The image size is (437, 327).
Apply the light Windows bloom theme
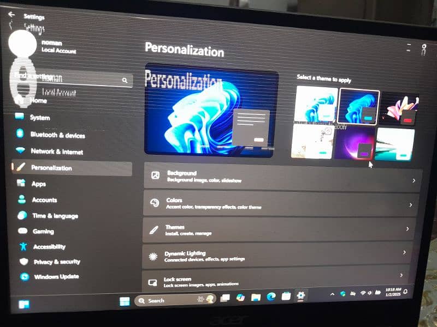point(316,104)
